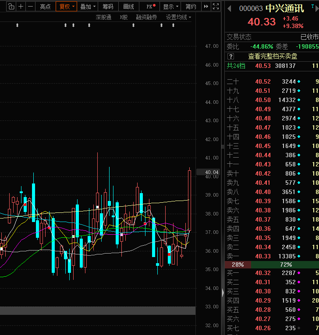Click 买一 price 40.32 row
319x335 pixels.
(272, 273)
